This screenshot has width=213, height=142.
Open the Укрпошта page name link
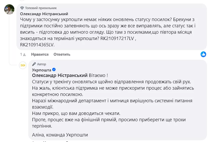42,70
